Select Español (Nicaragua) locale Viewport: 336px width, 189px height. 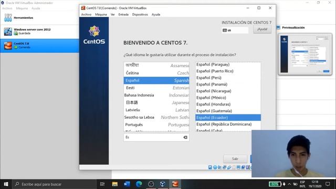228,91
